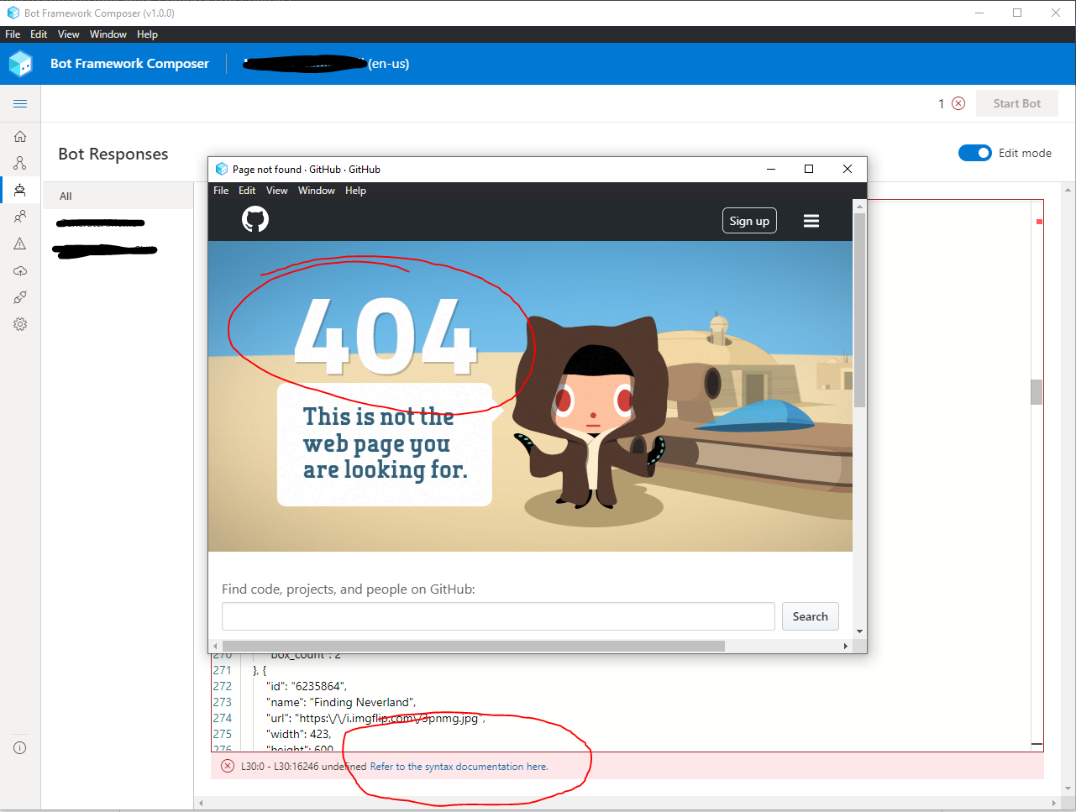Viewport: 1076px width, 812px height.
Task: Open the Home page in Composer sidebar
Action: click(x=20, y=136)
